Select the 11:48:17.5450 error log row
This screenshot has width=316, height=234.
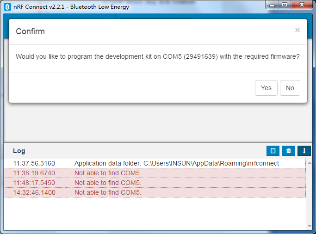tap(155, 183)
